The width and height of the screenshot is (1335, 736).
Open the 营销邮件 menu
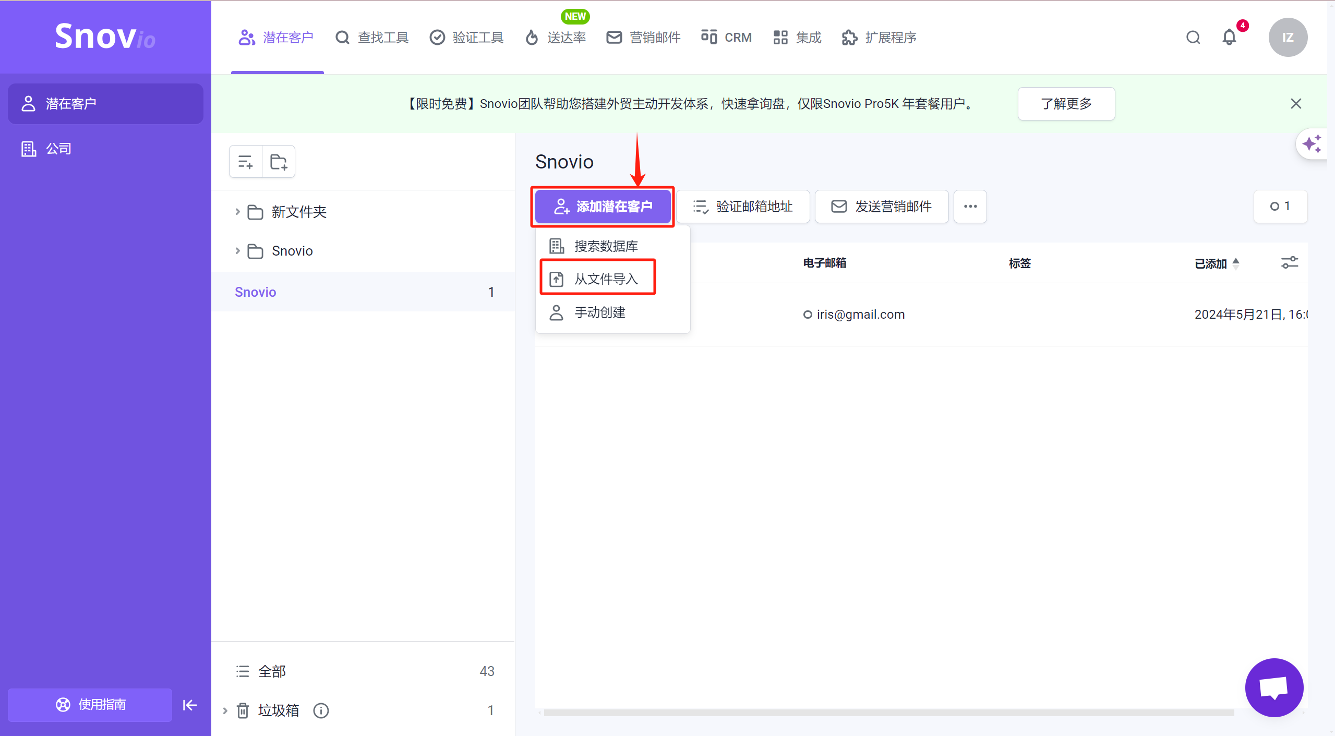click(x=643, y=38)
